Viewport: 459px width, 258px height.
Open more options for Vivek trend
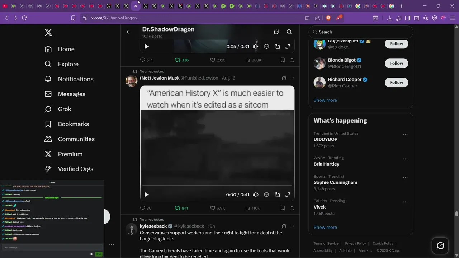[405, 202]
